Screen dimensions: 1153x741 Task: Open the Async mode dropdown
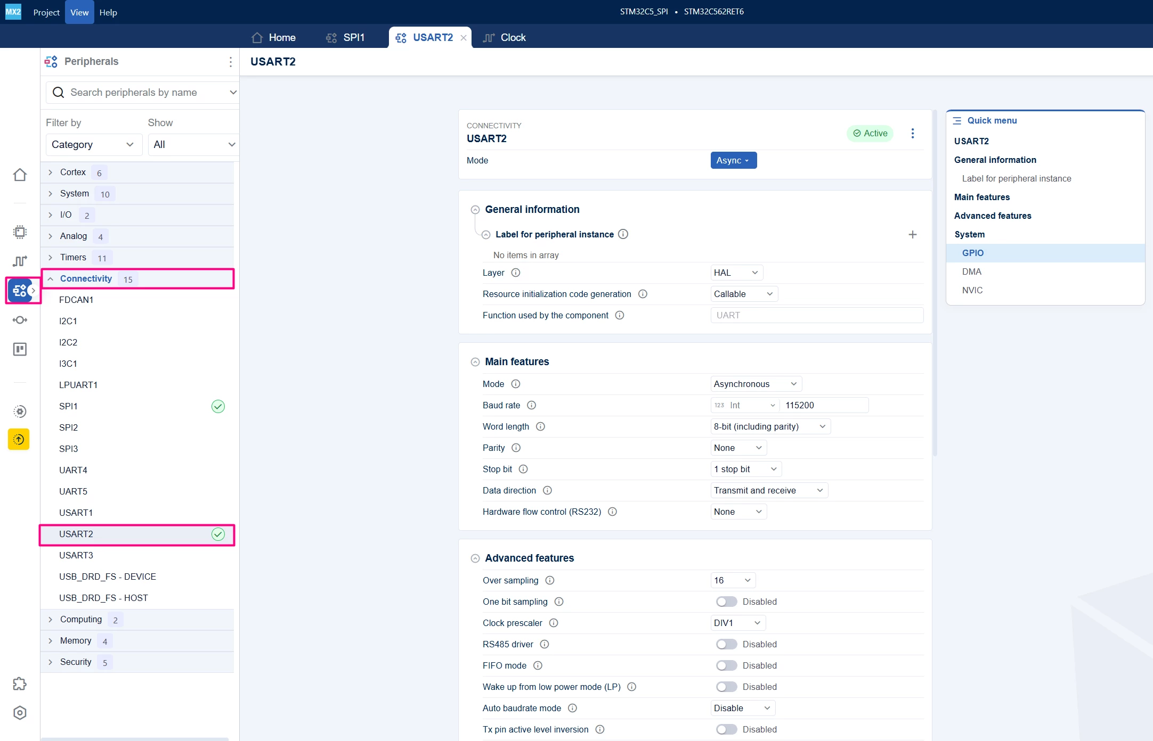coord(733,160)
